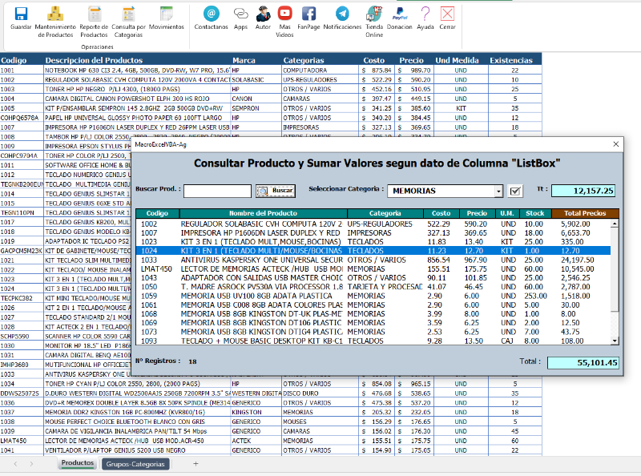
Task: Click the Total Precios column header
Action: [585, 213]
